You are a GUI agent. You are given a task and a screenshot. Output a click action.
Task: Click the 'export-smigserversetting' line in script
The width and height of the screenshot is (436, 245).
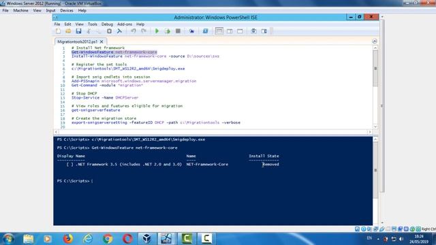tap(156, 122)
